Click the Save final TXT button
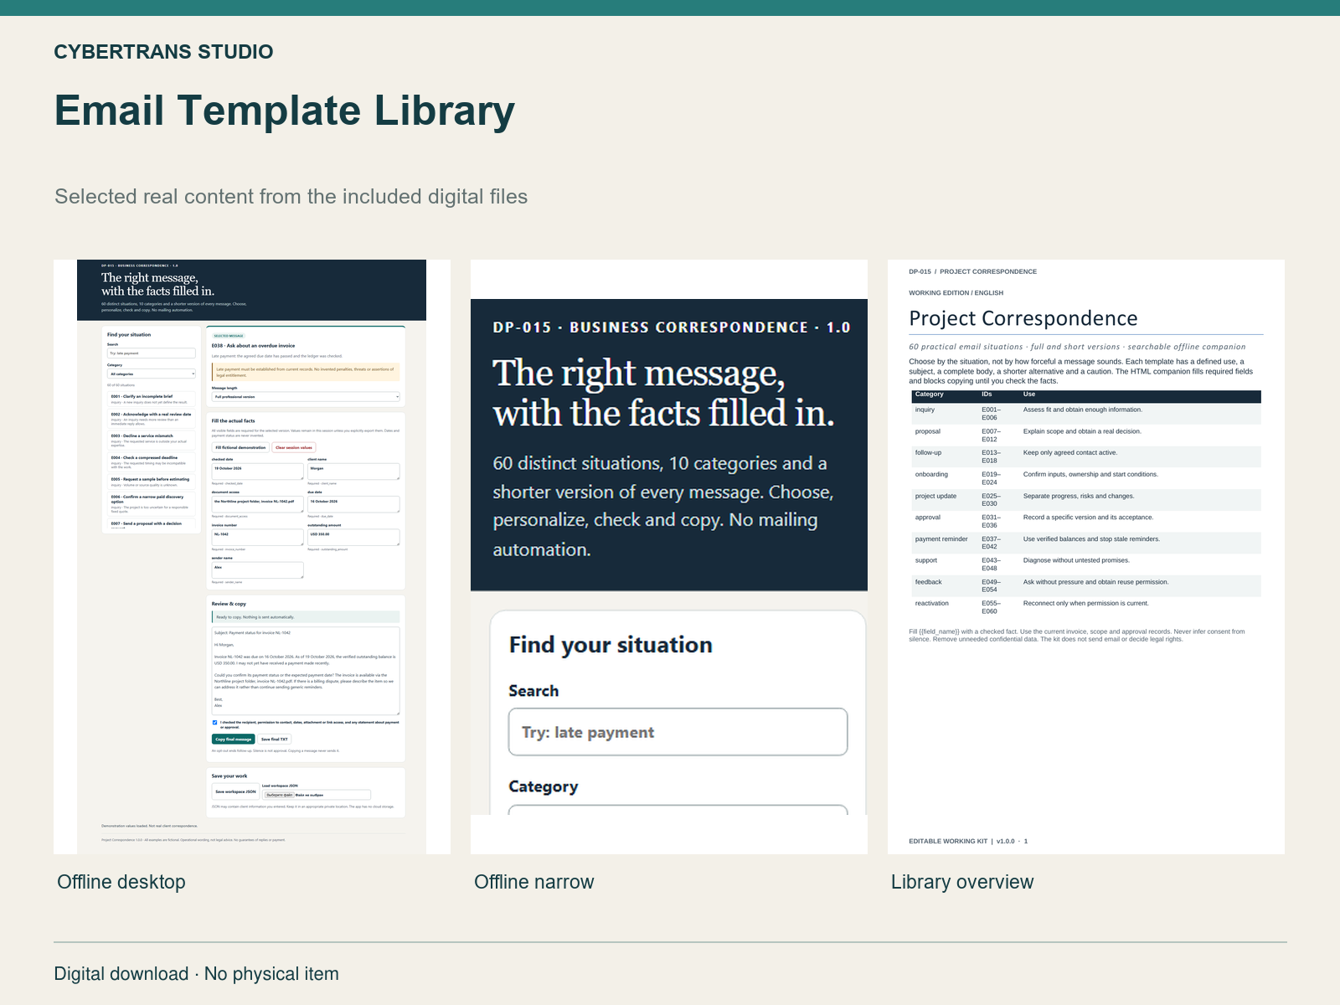Screen dimensions: 1340x1005 (x=275, y=740)
